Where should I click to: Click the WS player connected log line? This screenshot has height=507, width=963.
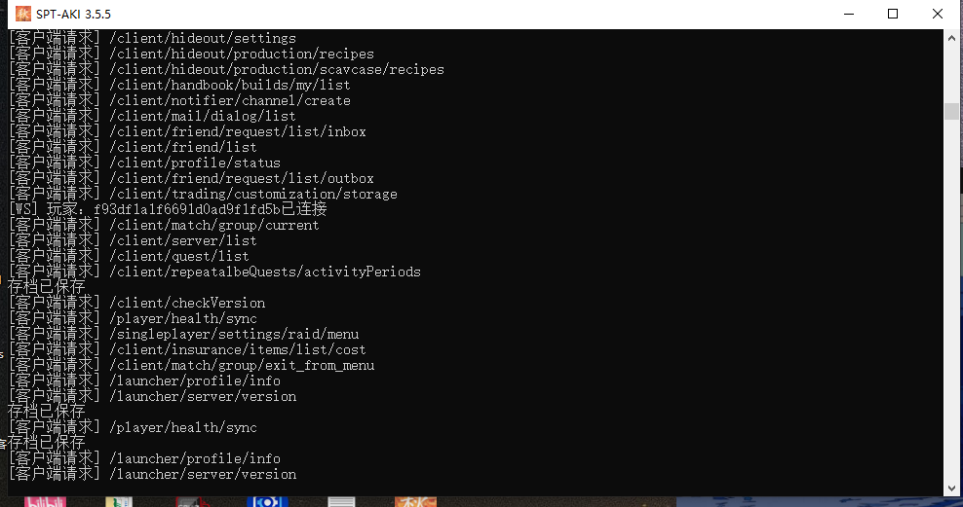[x=168, y=209]
